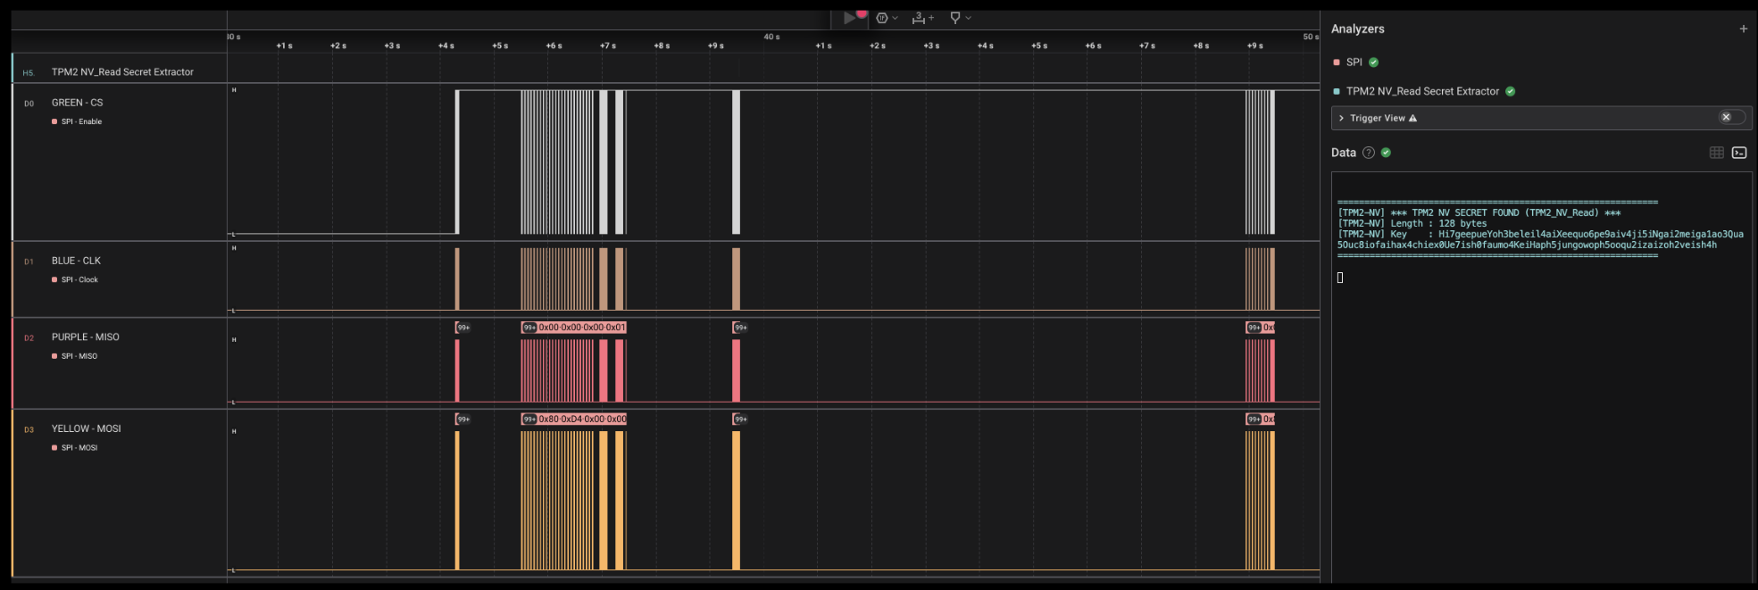Viewport: 1758px width, 590px height.
Task: Toggle the Trigger View switch
Action: (1730, 118)
